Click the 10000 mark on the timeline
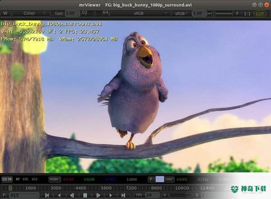Screen dimensions: 271x199 (182, 188)
